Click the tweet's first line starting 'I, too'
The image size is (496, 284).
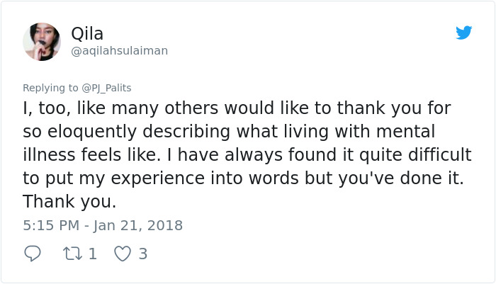[237, 109]
